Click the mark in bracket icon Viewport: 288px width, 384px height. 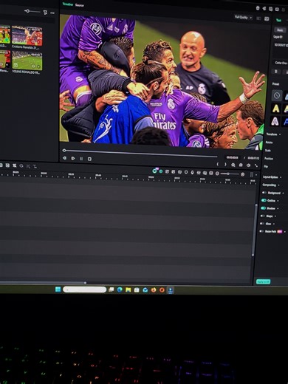coord(218,164)
